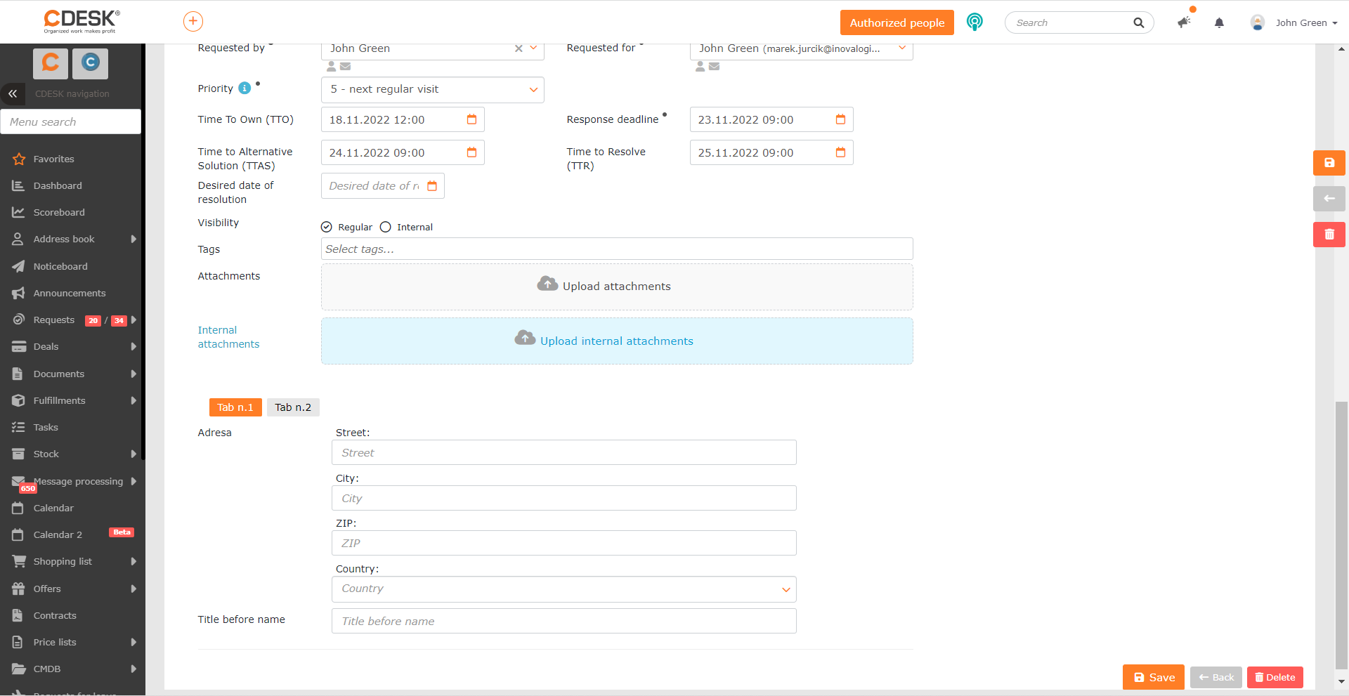Open the notifications bell icon
1349x696 pixels.
pyautogui.click(x=1219, y=22)
